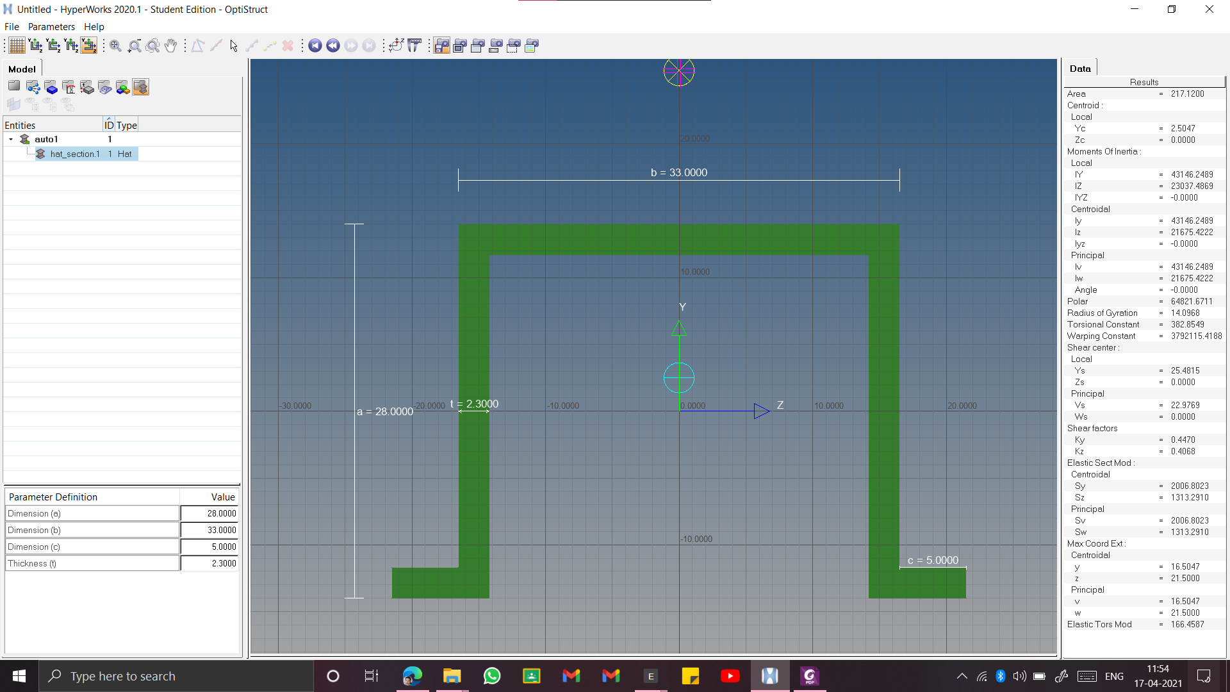
Task: Click the zoom in magnifier icon
Action: tap(115, 45)
